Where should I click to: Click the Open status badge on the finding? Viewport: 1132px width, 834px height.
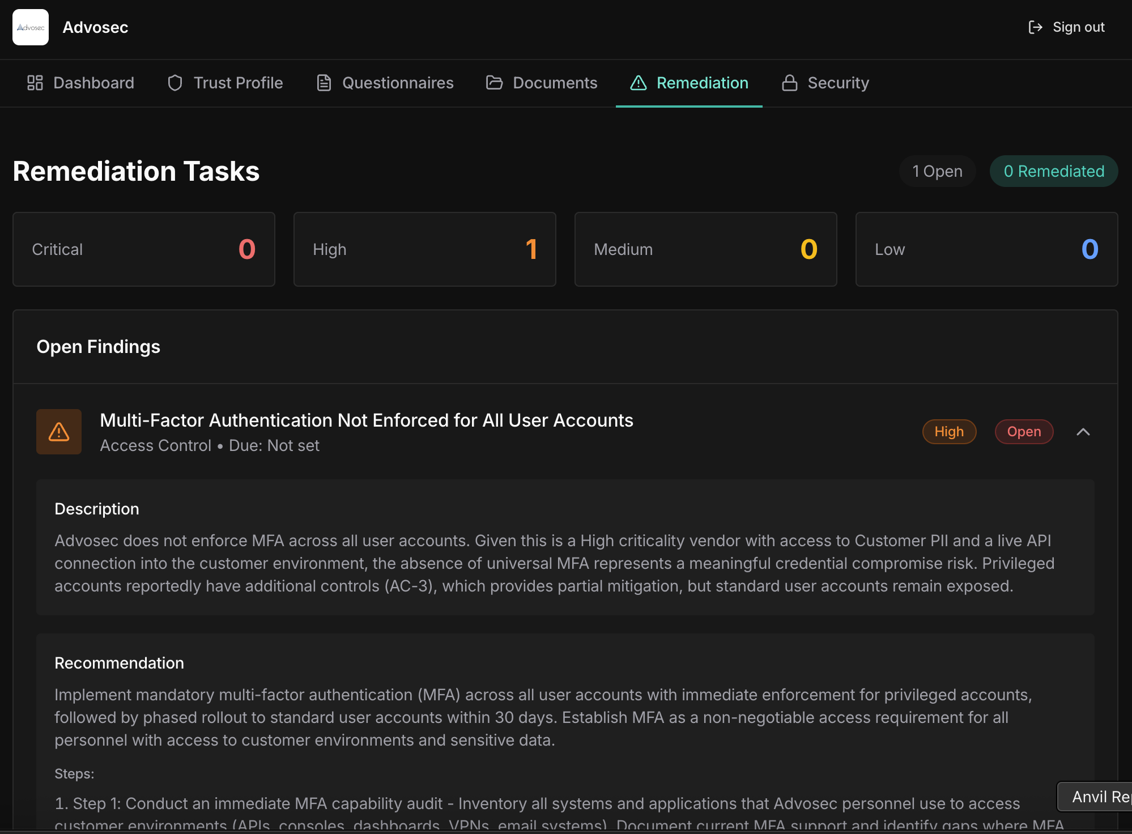point(1024,432)
